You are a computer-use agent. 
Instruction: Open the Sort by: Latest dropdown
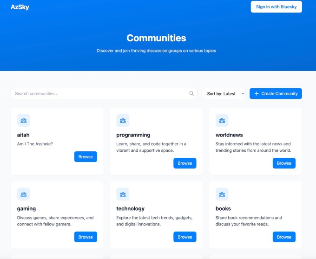point(224,94)
